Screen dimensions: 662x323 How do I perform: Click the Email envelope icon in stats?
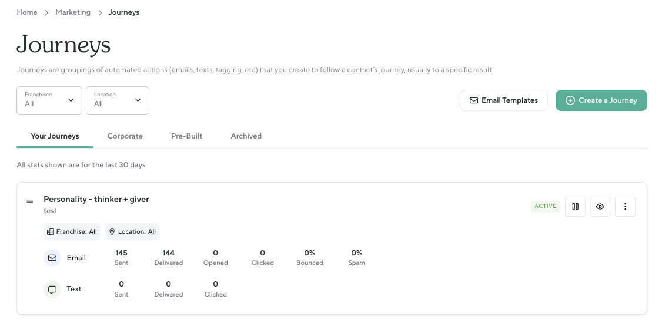[x=52, y=258]
